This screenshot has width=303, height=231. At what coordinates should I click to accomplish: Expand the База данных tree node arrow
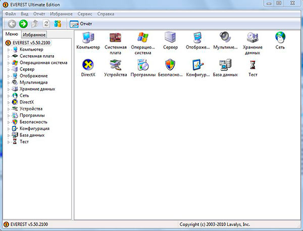coord(9,135)
